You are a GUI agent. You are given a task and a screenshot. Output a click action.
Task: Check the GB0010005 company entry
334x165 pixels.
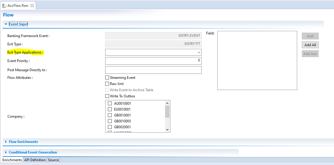110,121
